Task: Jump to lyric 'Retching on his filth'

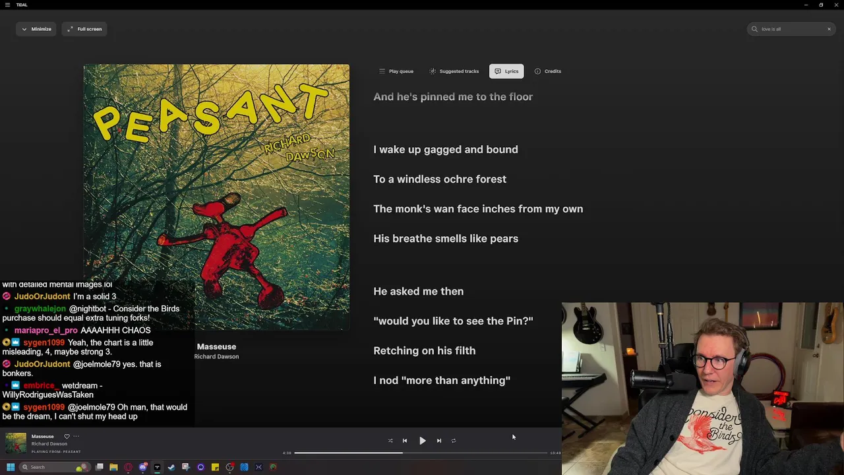Action: point(424,351)
